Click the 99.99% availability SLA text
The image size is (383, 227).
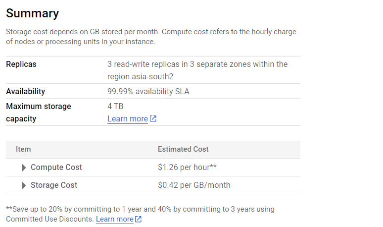148,92
